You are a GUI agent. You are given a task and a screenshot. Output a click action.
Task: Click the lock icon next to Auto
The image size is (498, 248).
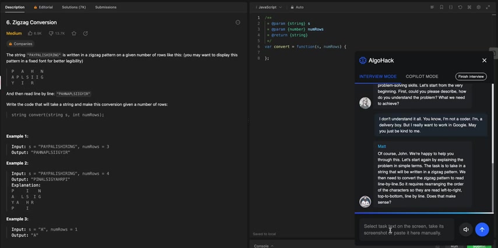point(292,7)
